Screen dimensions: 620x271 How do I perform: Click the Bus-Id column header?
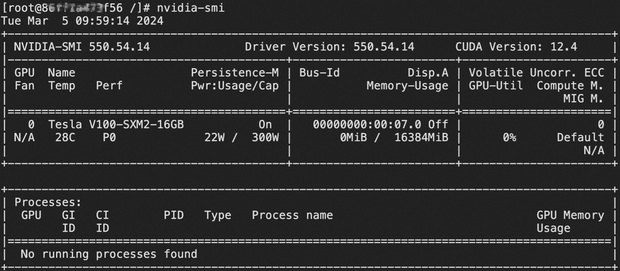[x=319, y=72]
